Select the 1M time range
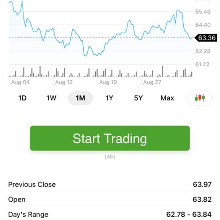220x220 pixels. pos(80,98)
